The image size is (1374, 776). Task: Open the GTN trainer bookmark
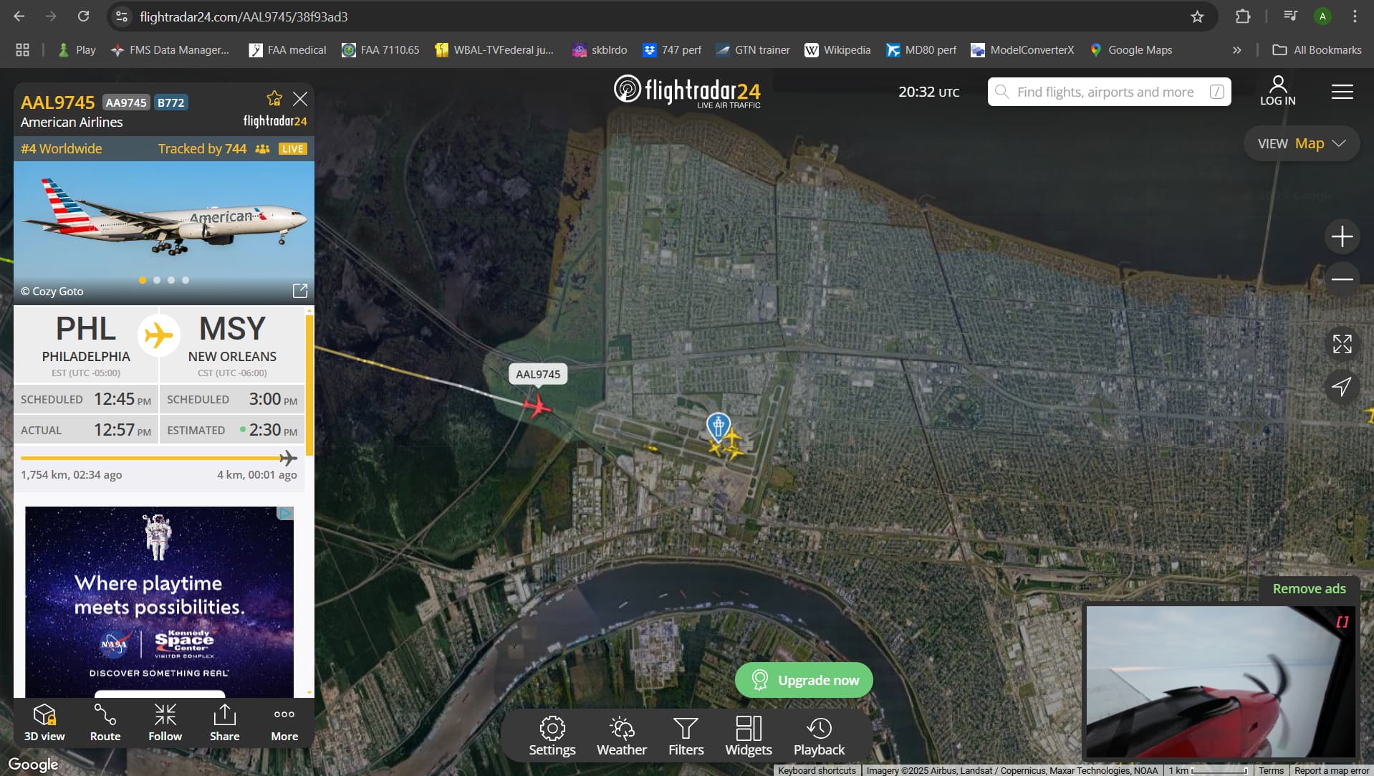click(x=753, y=49)
